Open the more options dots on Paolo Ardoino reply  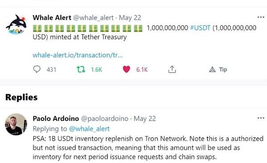261,118
